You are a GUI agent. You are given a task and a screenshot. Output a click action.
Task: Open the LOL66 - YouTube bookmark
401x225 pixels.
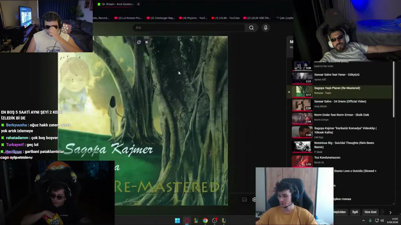click(225, 18)
